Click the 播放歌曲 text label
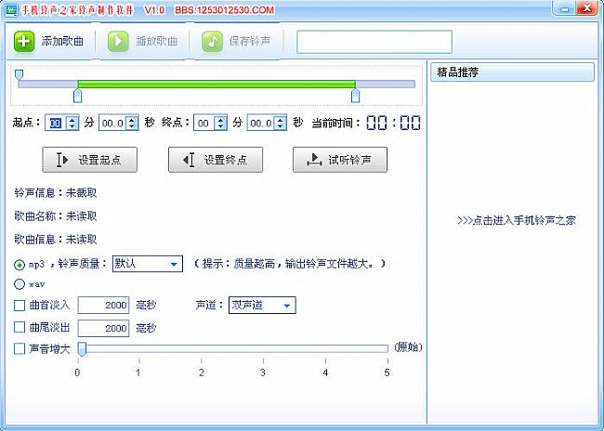 point(157,41)
